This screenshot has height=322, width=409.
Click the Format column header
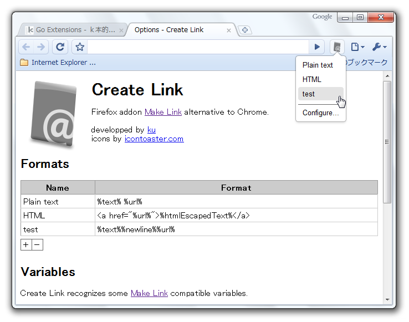tap(236, 188)
